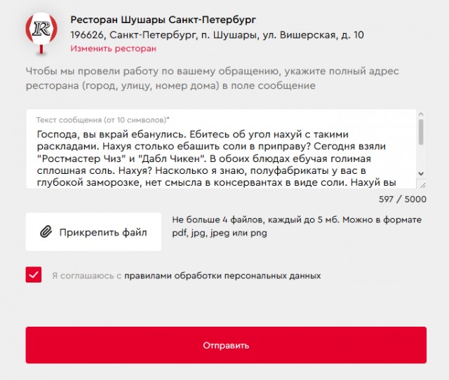The height and width of the screenshot is (380, 449).
Task: Click the red 'Отправить' button
Action: click(226, 345)
